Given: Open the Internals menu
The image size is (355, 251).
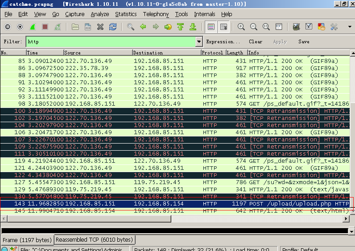Looking at the screenshot, I should tap(205, 14).
